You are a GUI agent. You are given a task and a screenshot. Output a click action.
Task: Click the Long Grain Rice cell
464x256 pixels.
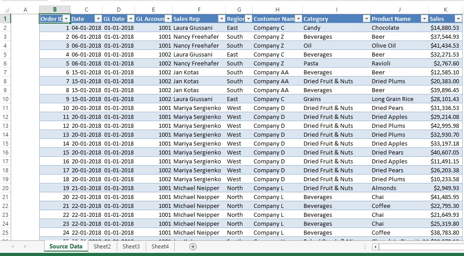point(399,99)
